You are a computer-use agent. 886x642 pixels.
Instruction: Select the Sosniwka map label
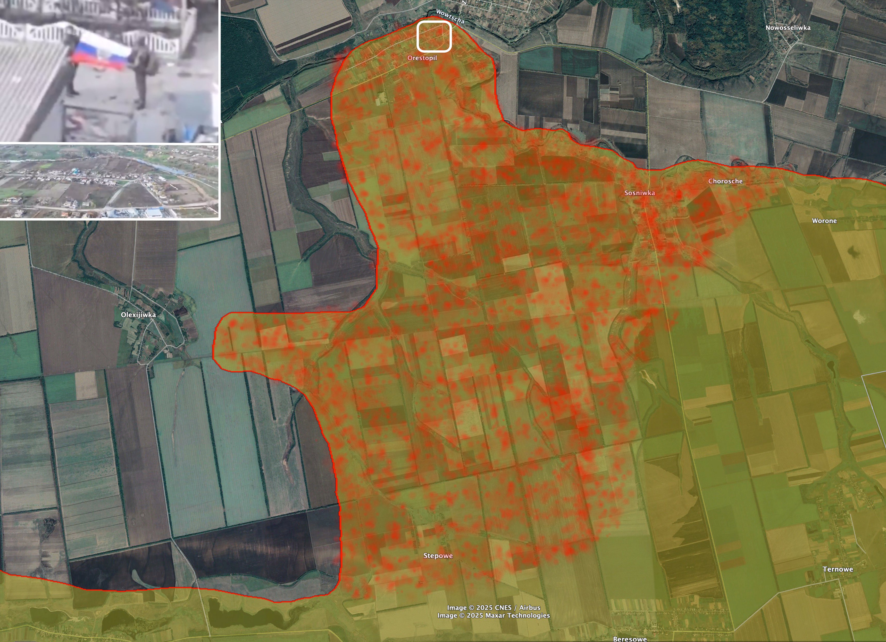639,193
